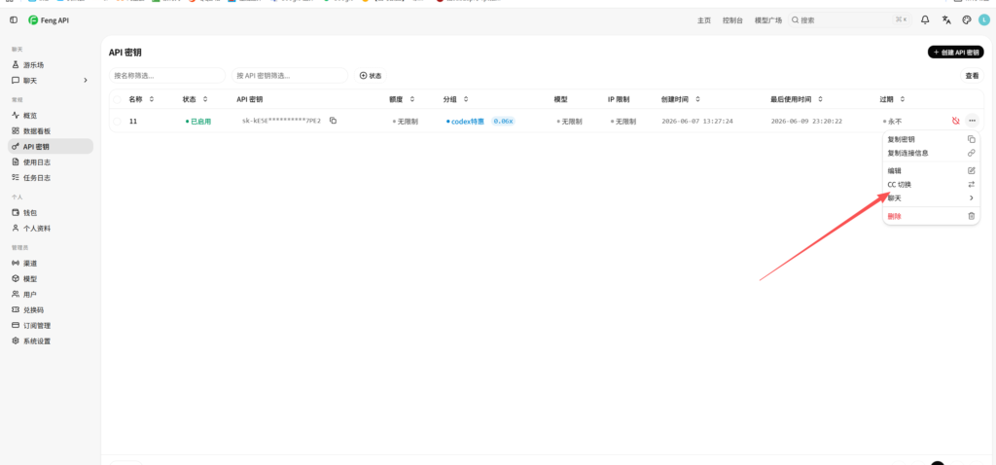Sort by the 创建时间 column
Image resolution: width=996 pixels, height=465 pixels.
(x=680, y=99)
